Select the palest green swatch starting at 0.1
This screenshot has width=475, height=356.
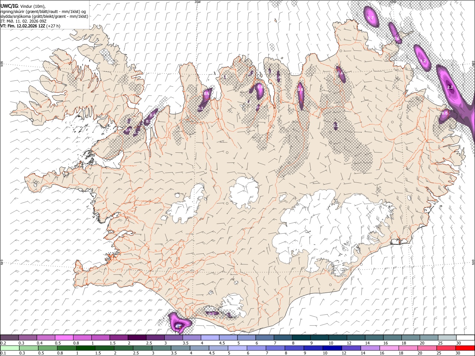point(10,348)
